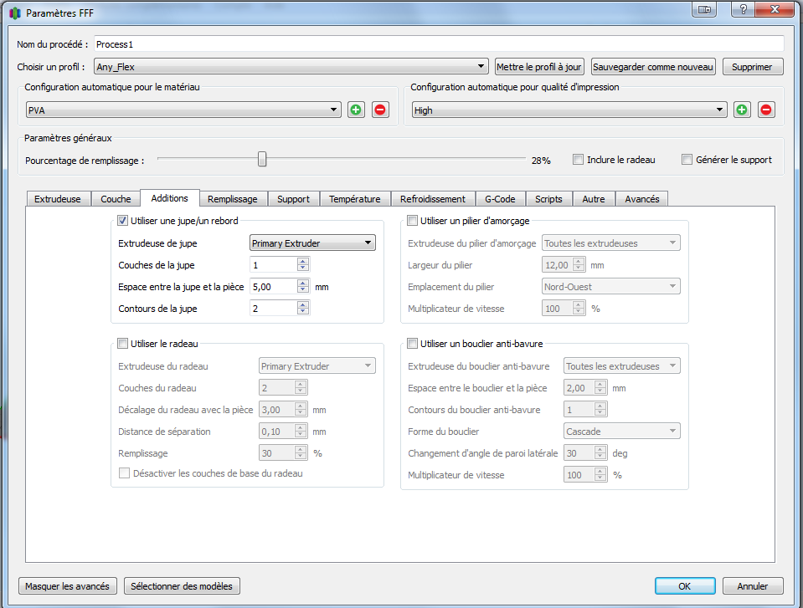The image size is (803, 608).
Task: Open the Remplissage tab
Action: click(x=233, y=199)
